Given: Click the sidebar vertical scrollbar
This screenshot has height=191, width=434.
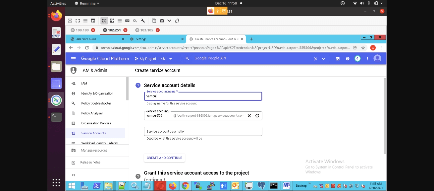Looking at the screenshot, I should tap(127, 89).
